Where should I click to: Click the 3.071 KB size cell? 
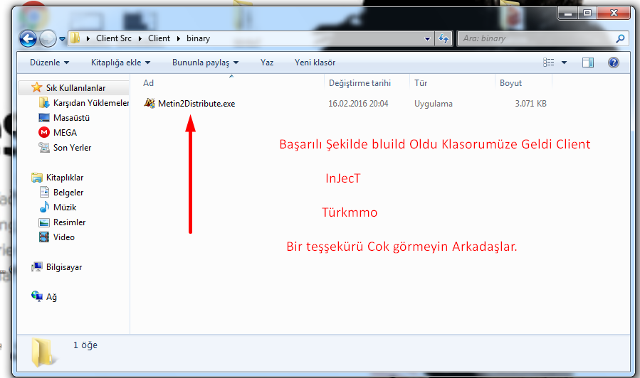pos(530,104)
